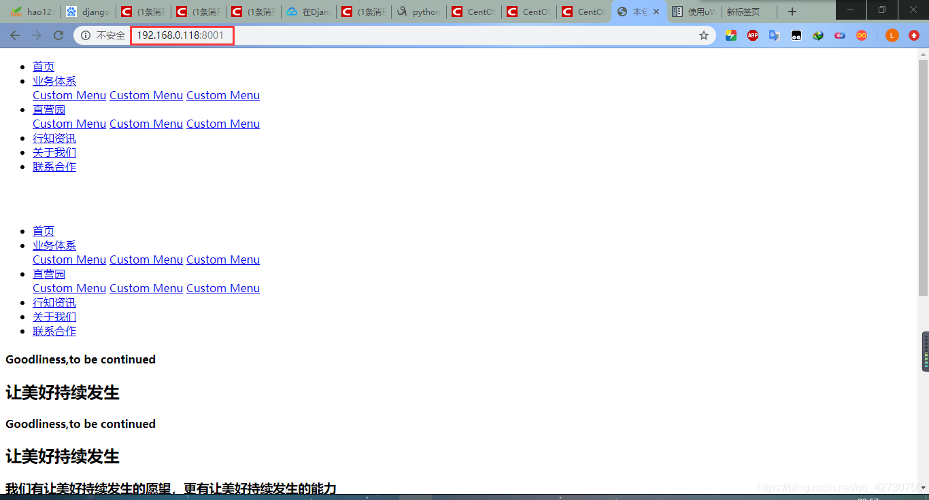The height and width of the screenshot is (500, 929).
Task: Click the purple dw extension icon
Action: coord(840,35)
